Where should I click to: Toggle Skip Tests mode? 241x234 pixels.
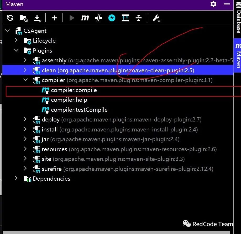[98, 18]
